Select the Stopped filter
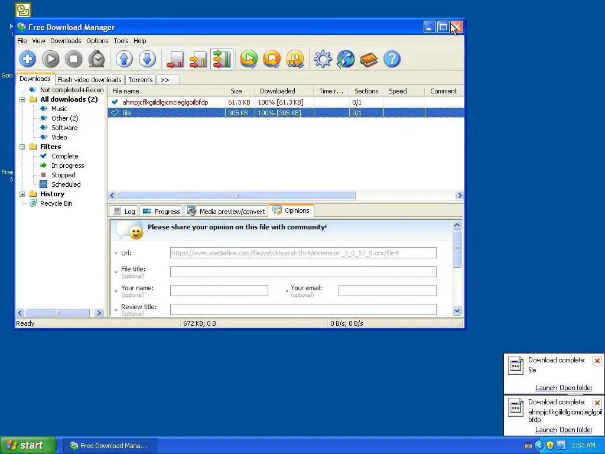605x454 pixels. click(63, 175)
